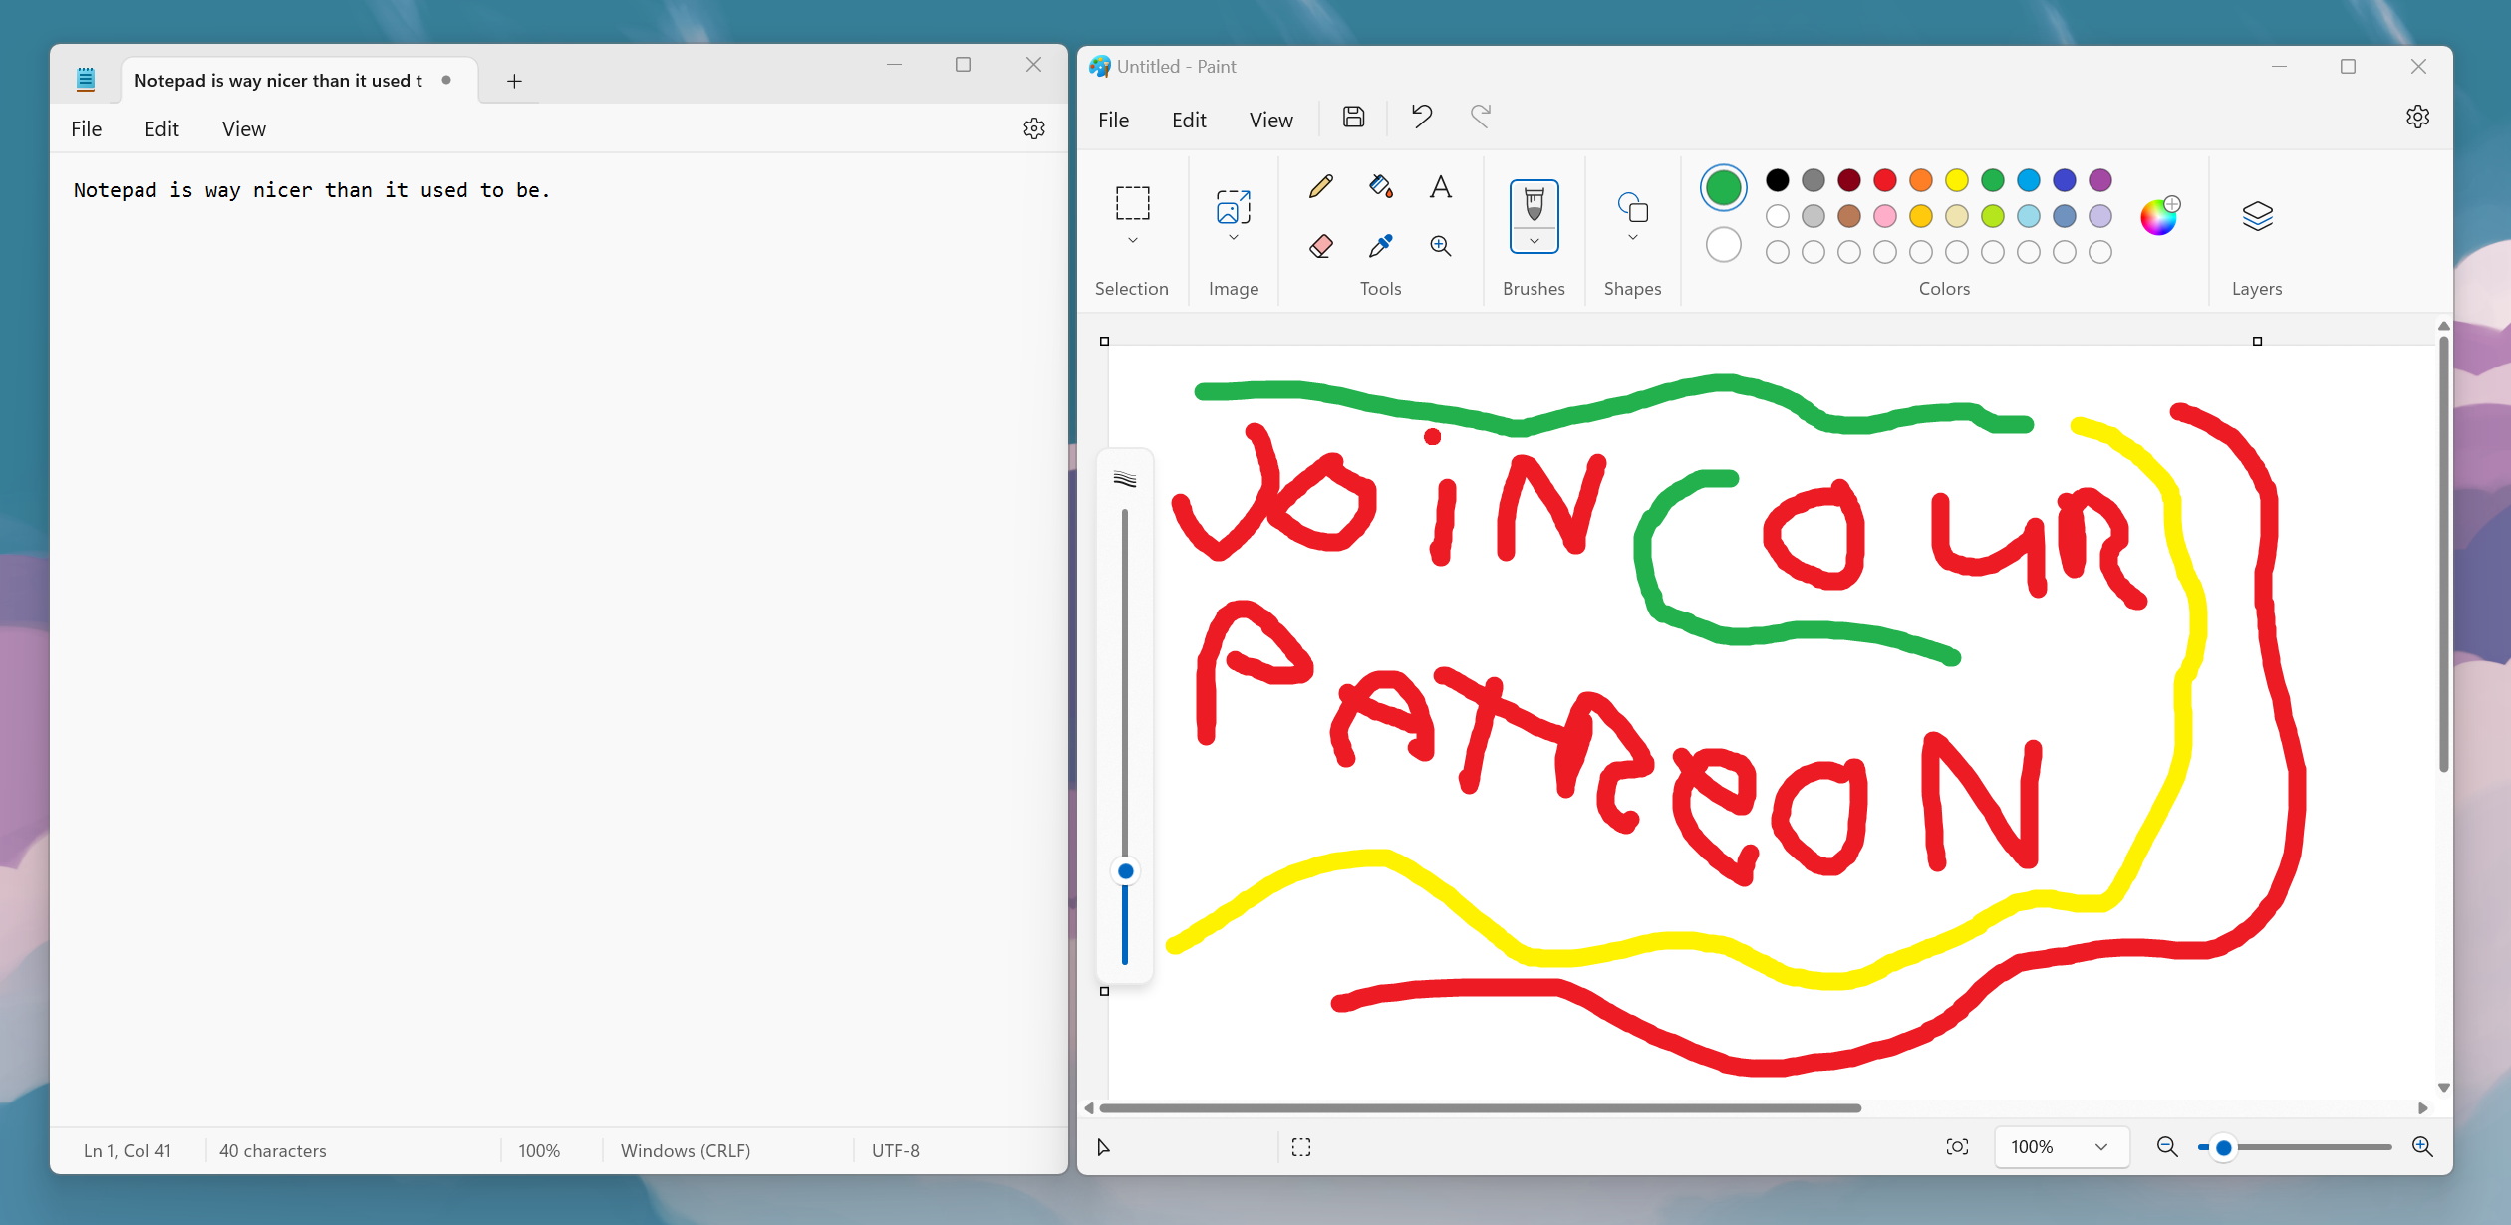This screenshot has width=2511, height=1225.
Task: Open Paint's View menu
Action: click(x=1270, y=120)
